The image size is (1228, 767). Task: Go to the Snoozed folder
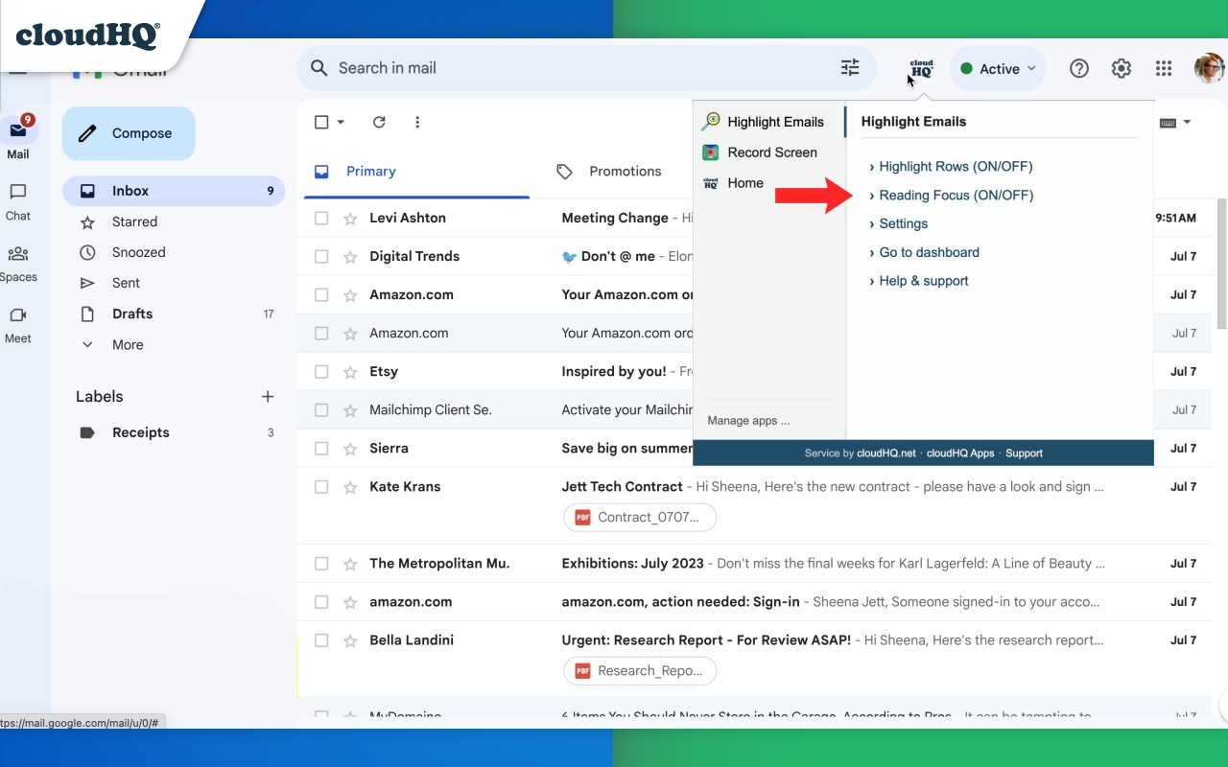click(174, 252)
